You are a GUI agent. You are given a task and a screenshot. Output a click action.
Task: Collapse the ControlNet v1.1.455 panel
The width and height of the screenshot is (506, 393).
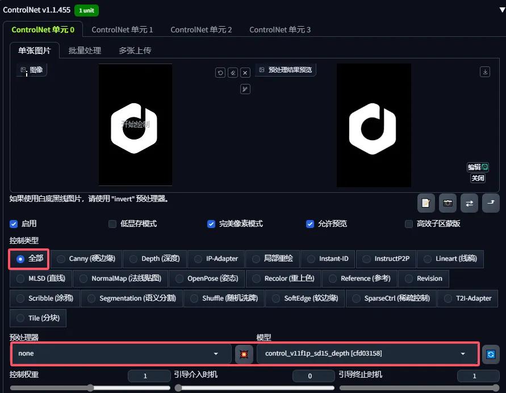coord(501,10)
